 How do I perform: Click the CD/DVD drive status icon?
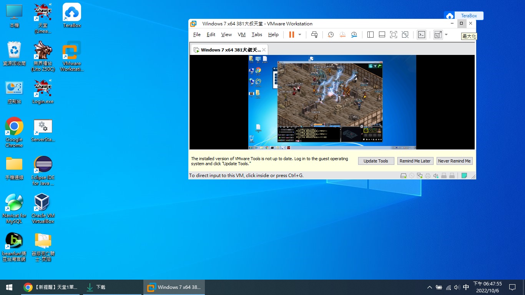click(412, 176)
